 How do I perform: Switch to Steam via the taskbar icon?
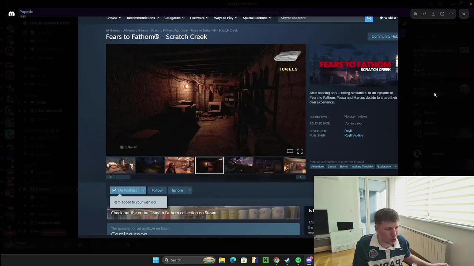287,260
